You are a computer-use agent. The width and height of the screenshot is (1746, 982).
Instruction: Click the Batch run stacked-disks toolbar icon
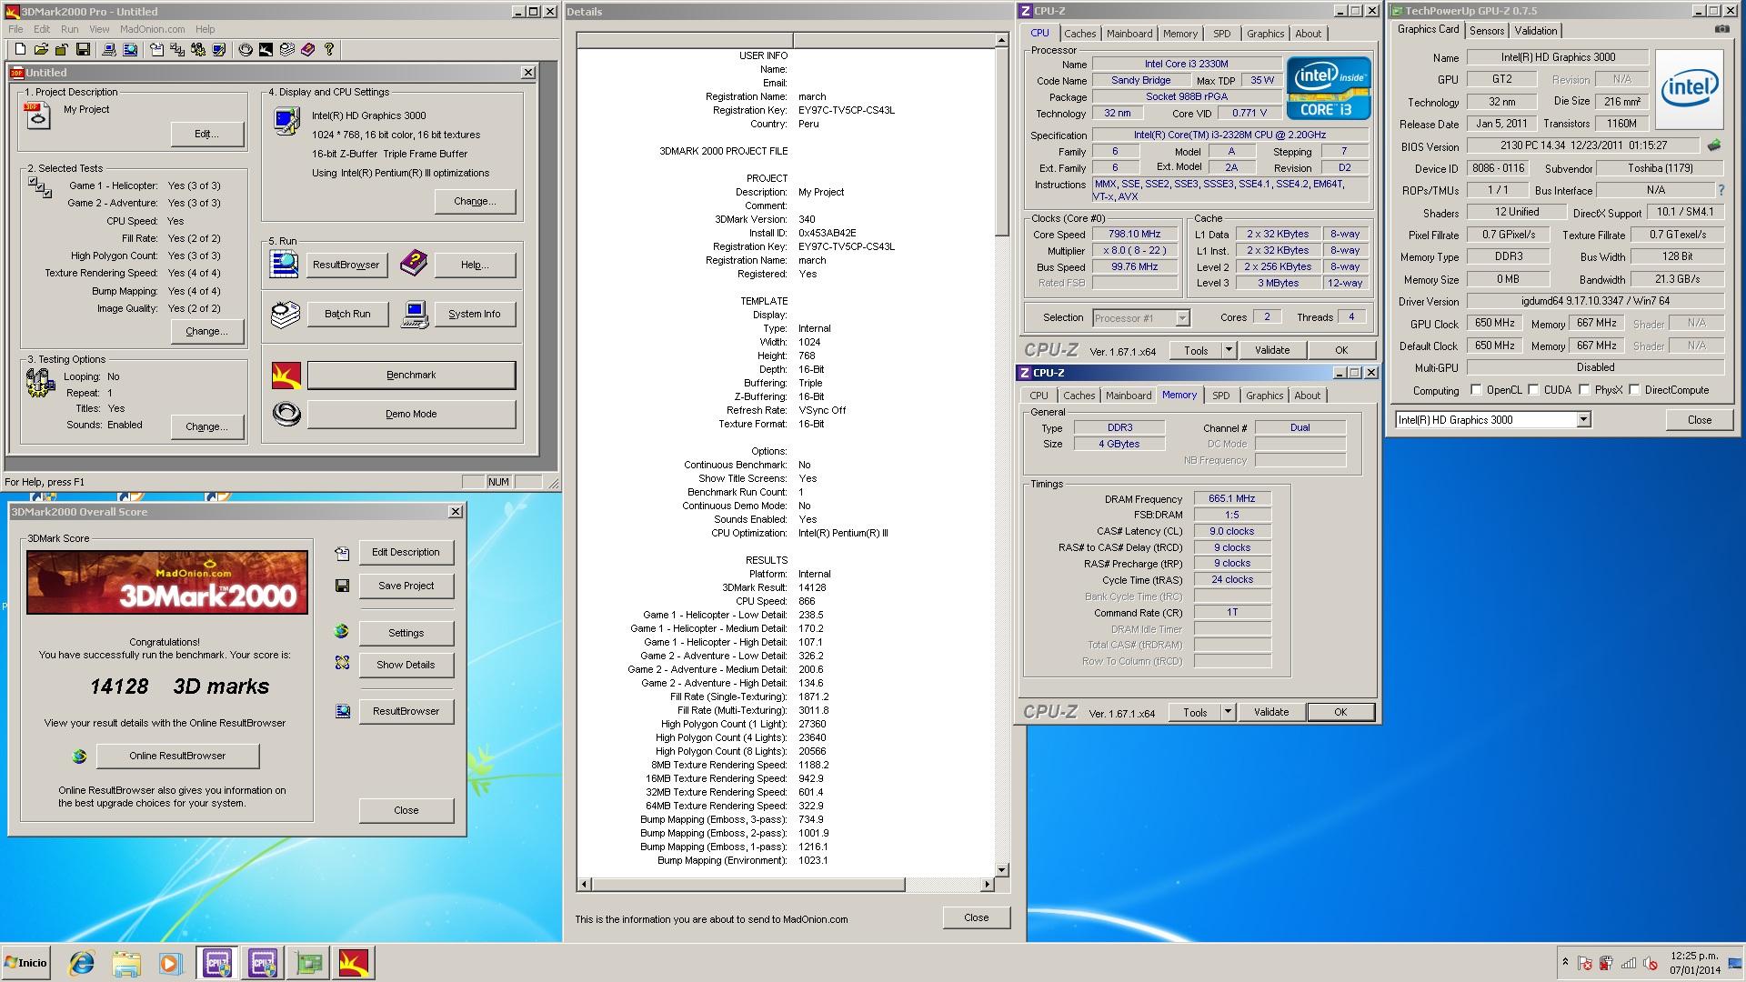point(287,49)
